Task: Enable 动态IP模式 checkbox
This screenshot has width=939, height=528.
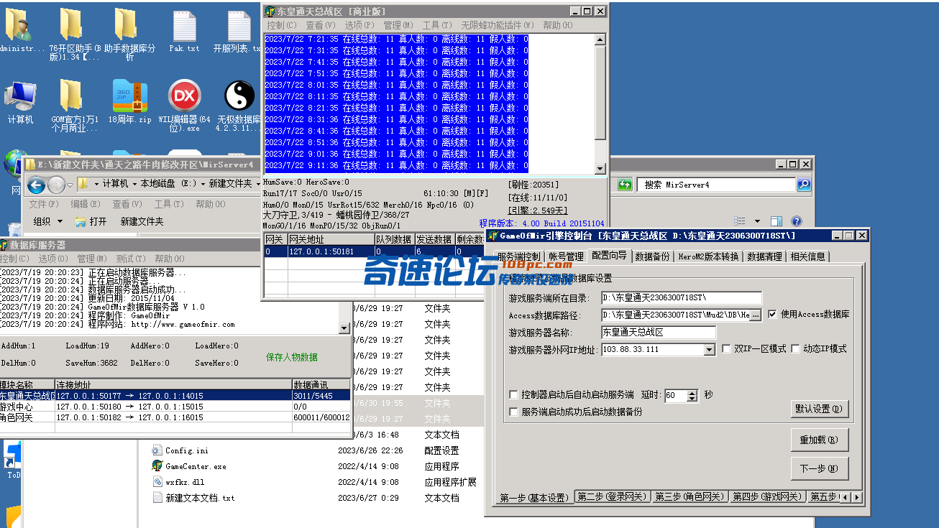Action: 795,348
